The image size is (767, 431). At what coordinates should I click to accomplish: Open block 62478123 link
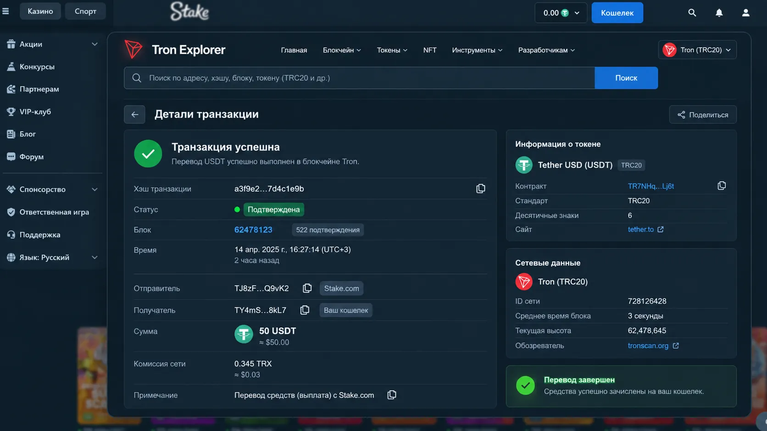[x=253, y=230]
